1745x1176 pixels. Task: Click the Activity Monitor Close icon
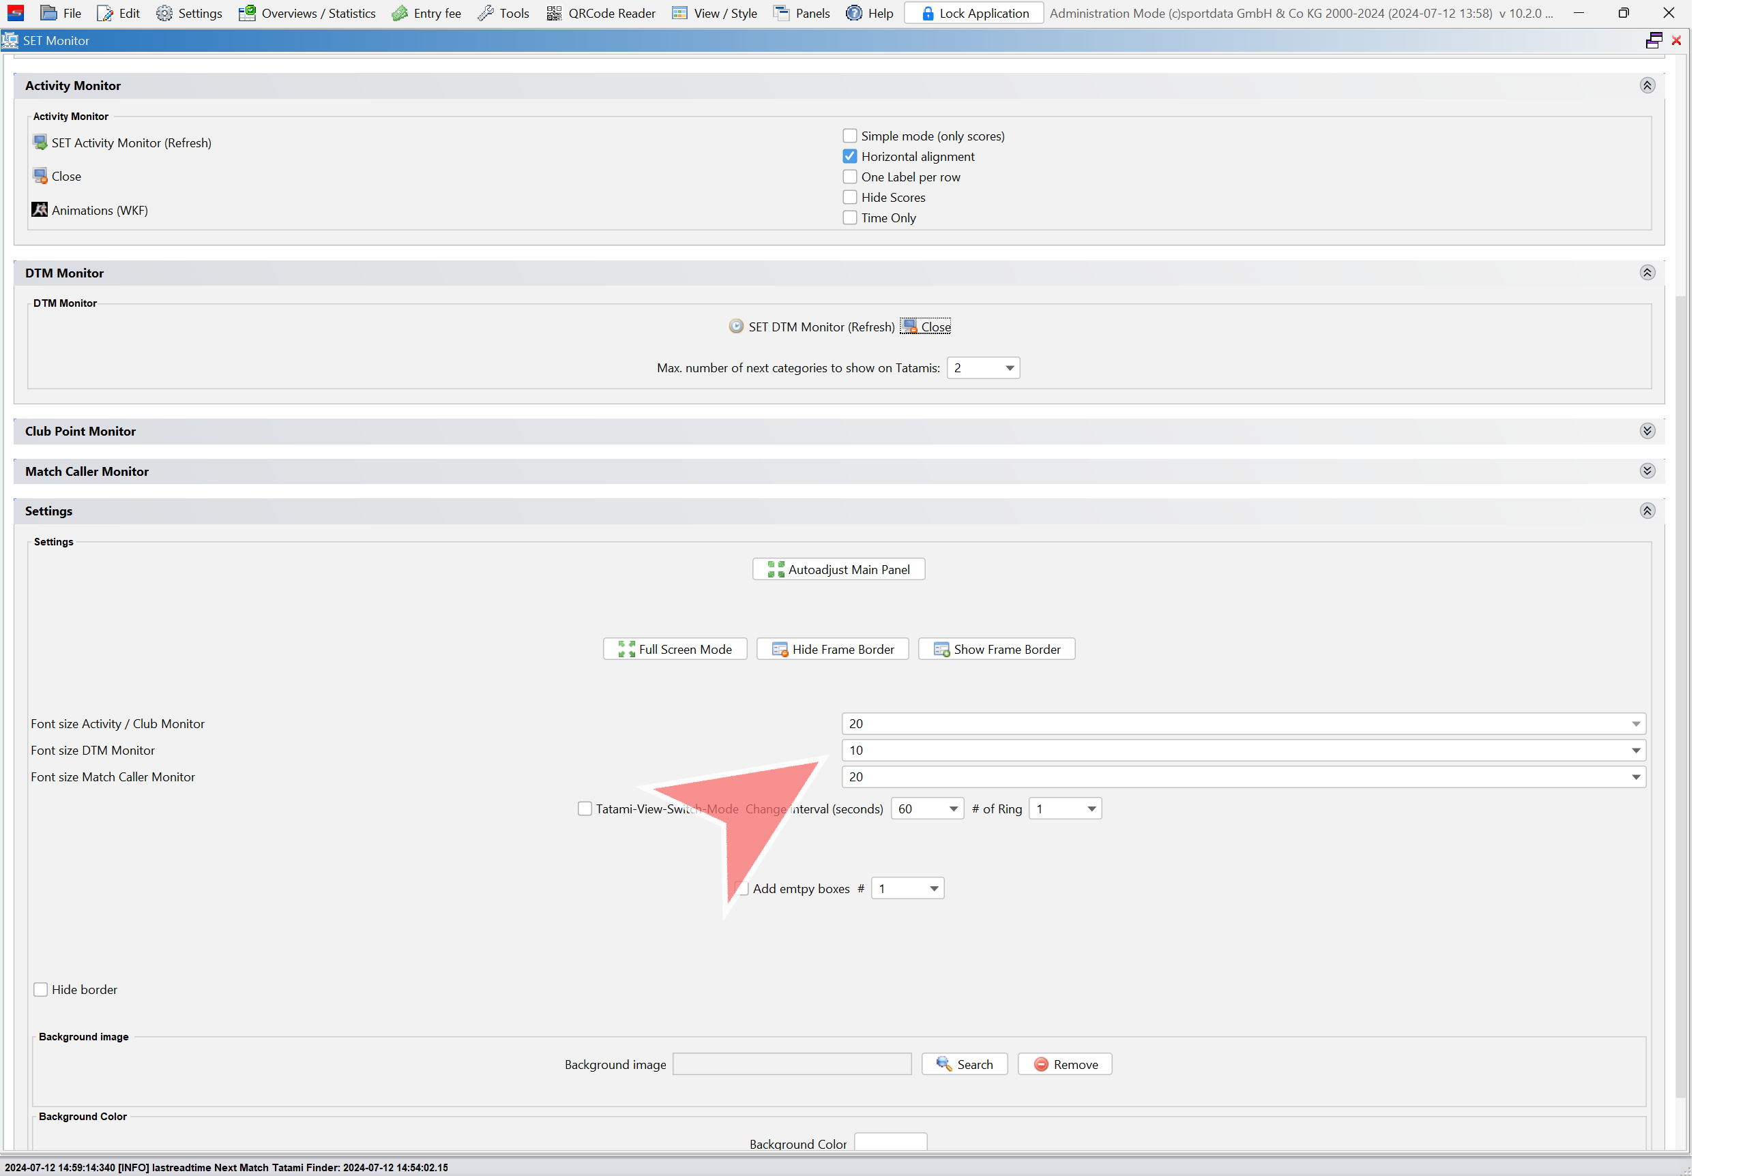click(x=40, y=177)
